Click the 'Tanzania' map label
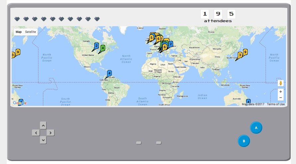This screenshot has height=164, width=296. pos(175,86)
